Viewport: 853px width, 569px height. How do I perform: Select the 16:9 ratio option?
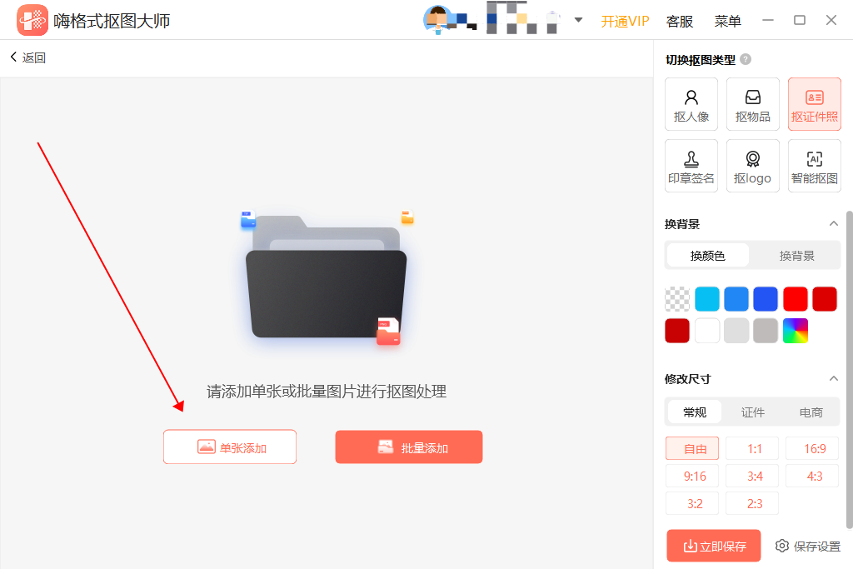coord(812,448)
